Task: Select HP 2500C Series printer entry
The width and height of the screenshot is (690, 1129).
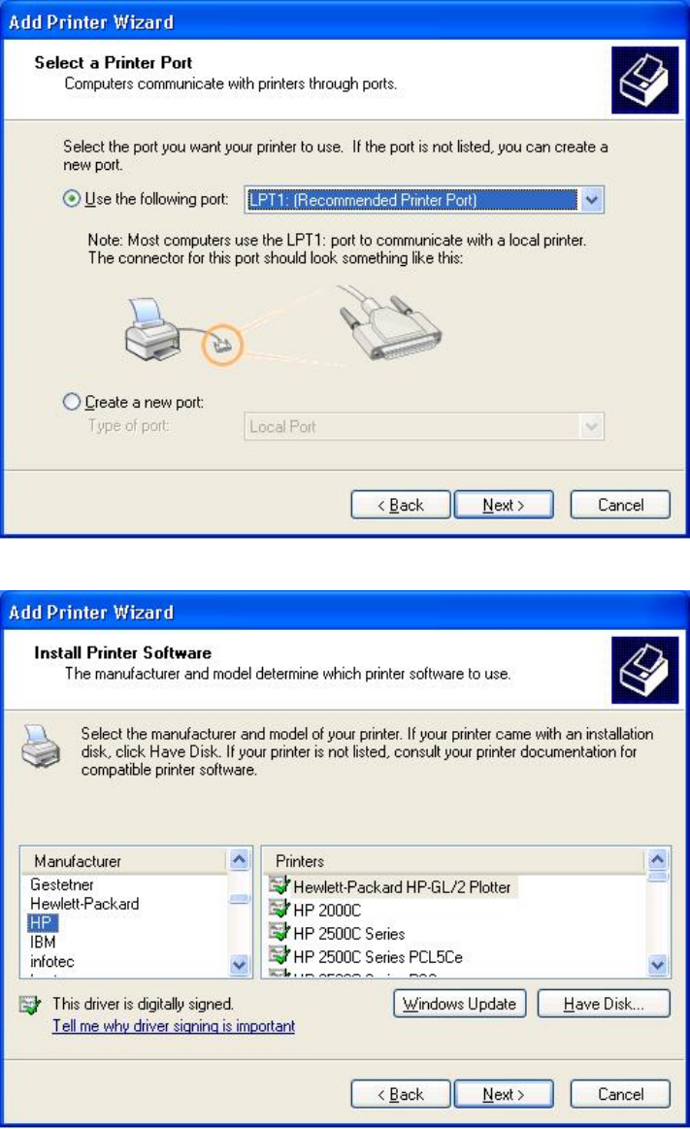Action: tap(349, 933)
